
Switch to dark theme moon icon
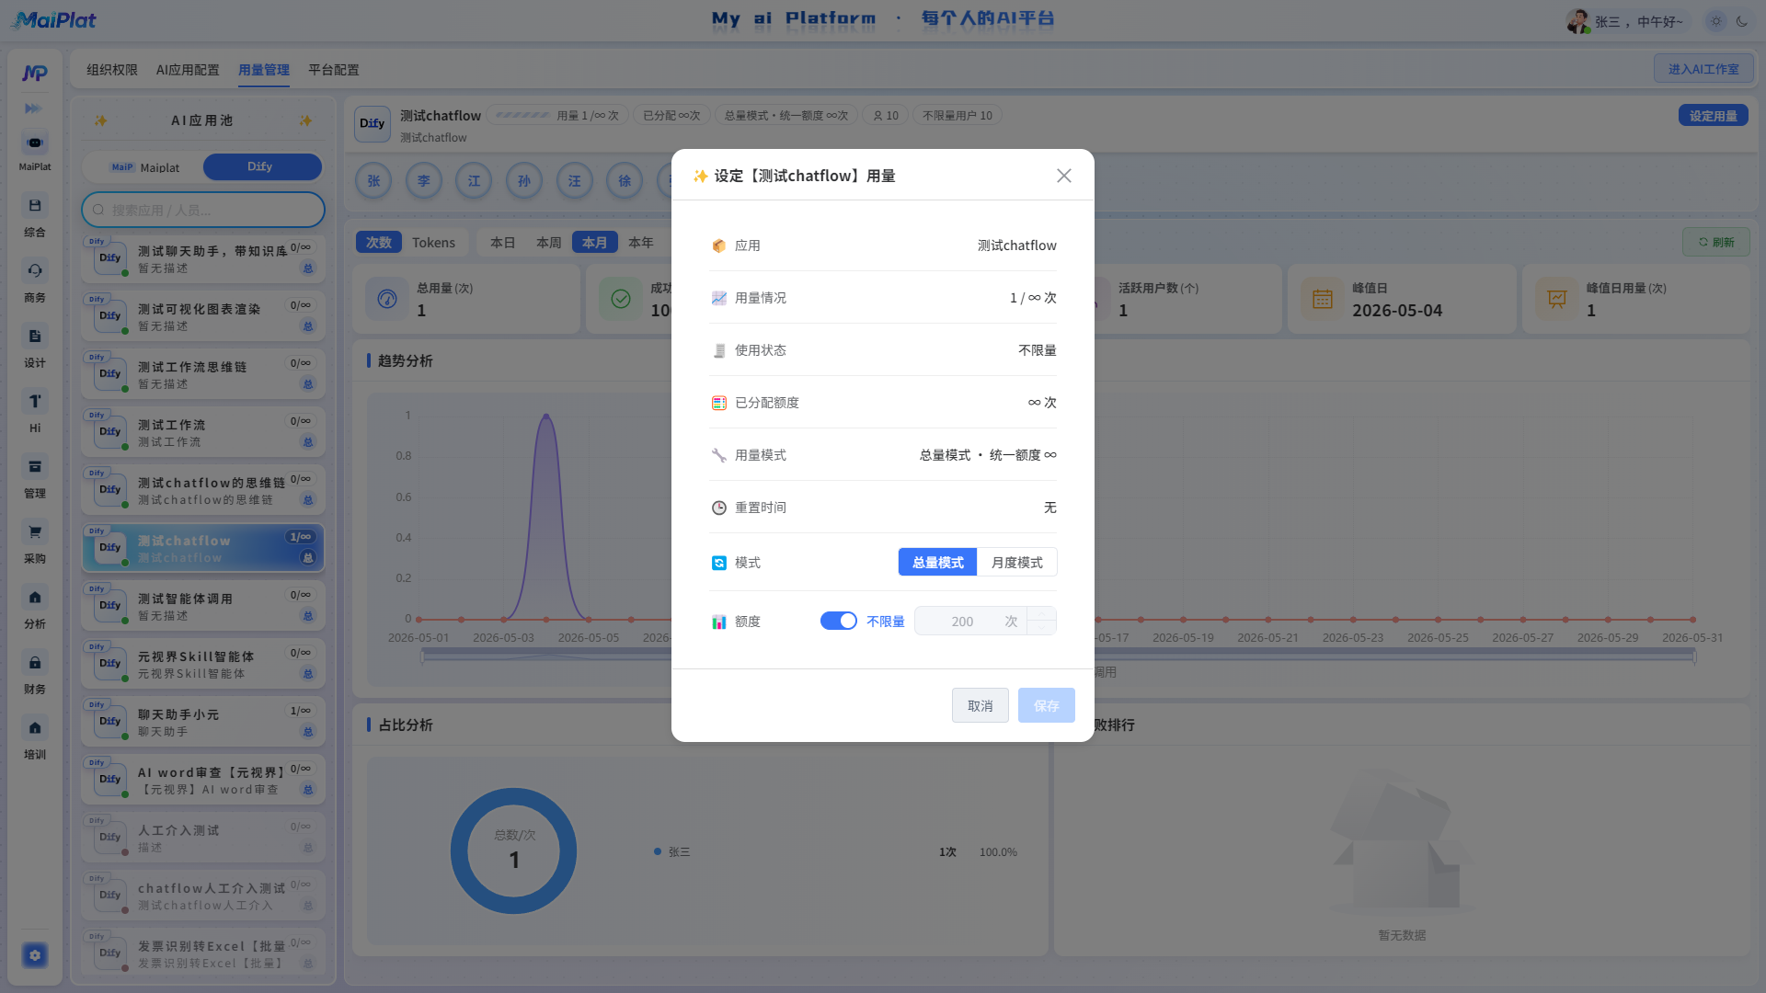(x=1742, y=21)
